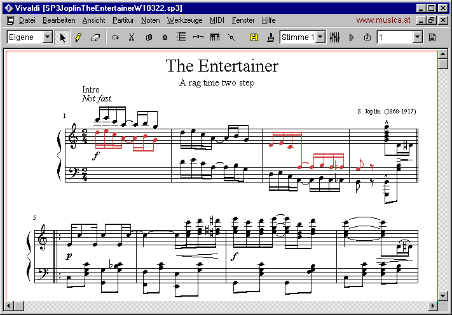Open the Noten menu
Image resolution: width=452 pixels, height=315 pixels.
click(151, 20)
